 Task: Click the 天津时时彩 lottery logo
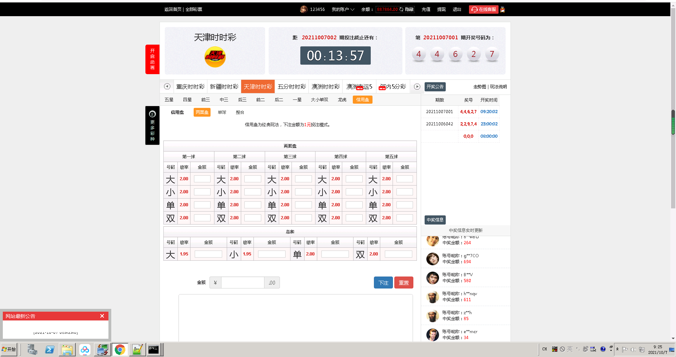coord(215,57)
